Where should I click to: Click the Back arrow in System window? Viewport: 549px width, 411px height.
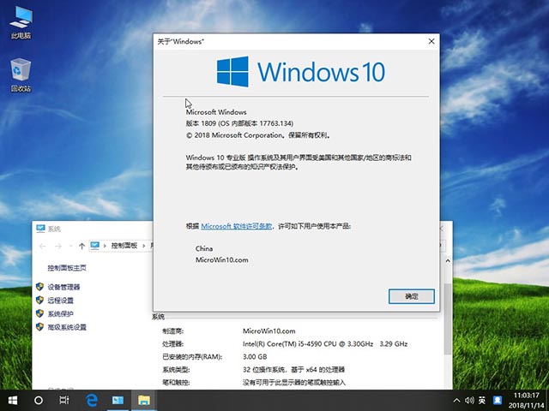click(43, 246)
